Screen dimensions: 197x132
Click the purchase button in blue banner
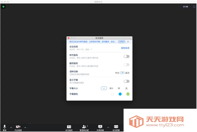tap(122, 42)
